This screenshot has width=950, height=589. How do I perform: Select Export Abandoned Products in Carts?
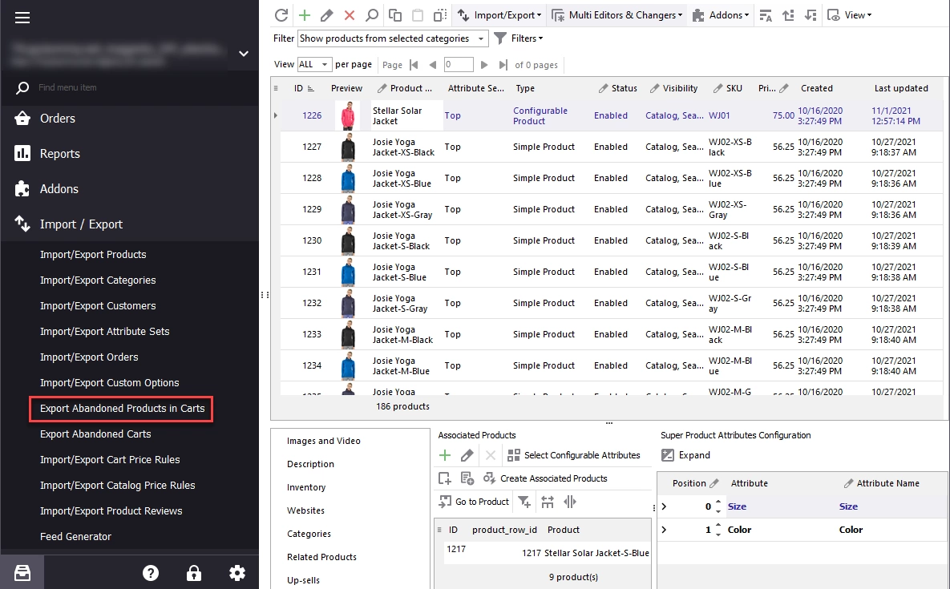(x=122, y=409)
